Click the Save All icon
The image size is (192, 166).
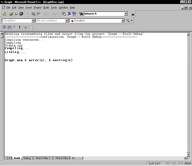tap(21, 14)
